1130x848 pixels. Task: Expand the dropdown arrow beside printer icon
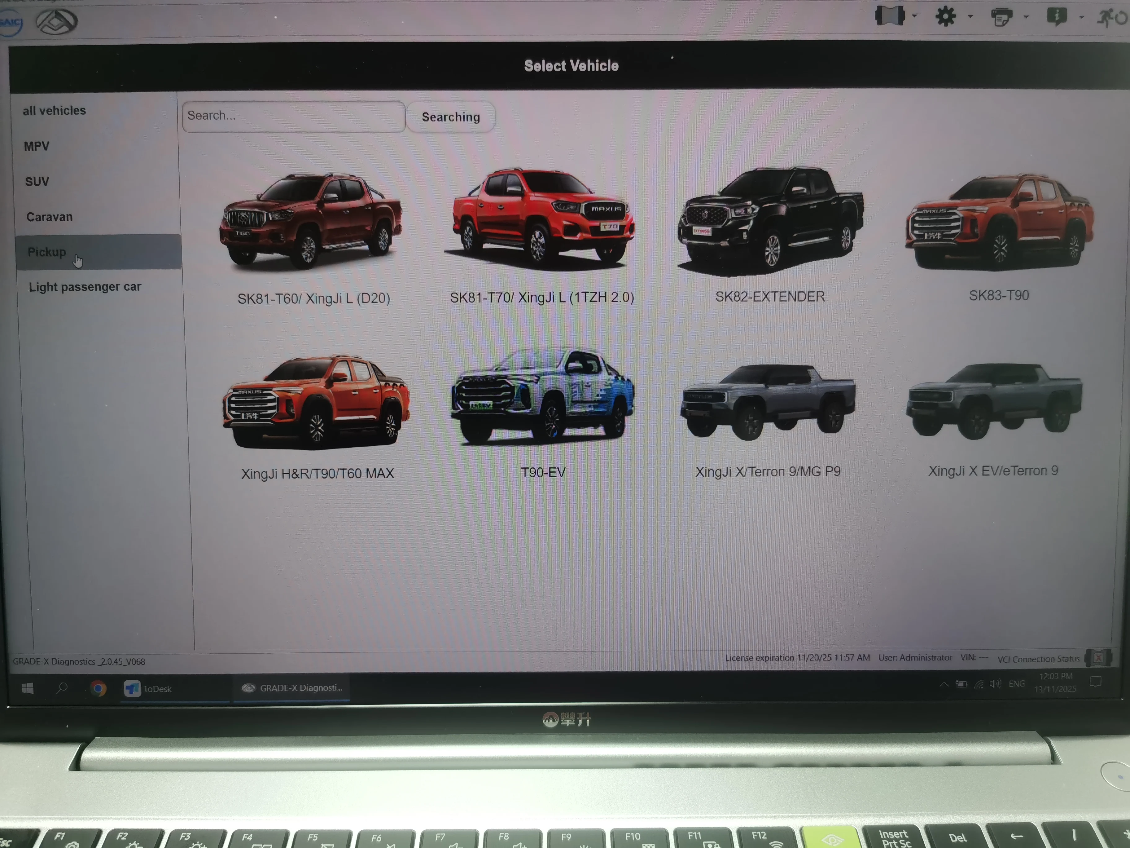tap(1026, 17)
